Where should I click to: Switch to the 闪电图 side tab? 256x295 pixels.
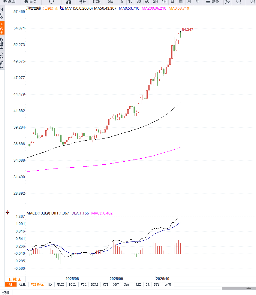pyautogui.click(x=2, y=43)
